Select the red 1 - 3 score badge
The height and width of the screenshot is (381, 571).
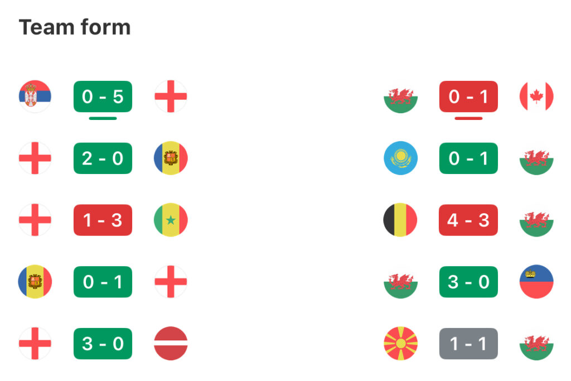point(103,220)
